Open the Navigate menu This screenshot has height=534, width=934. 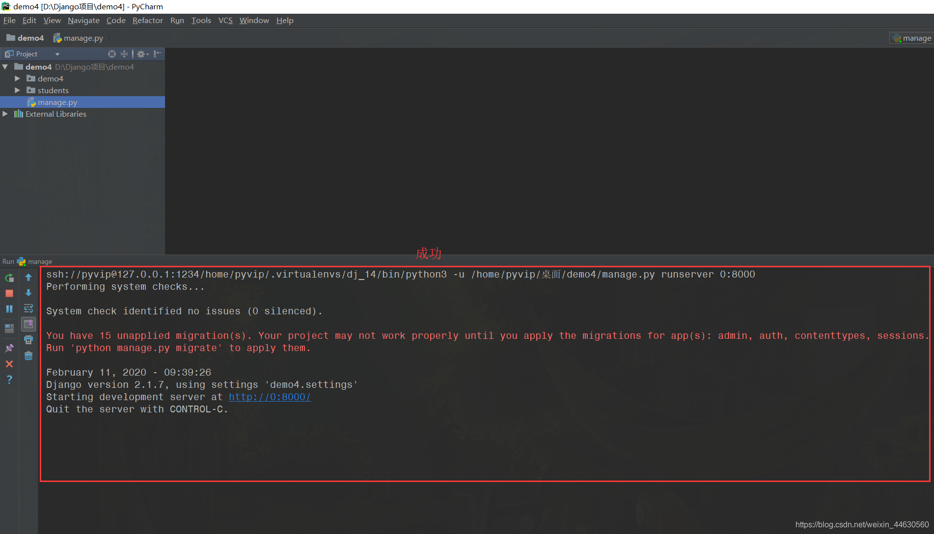(83, 20)
